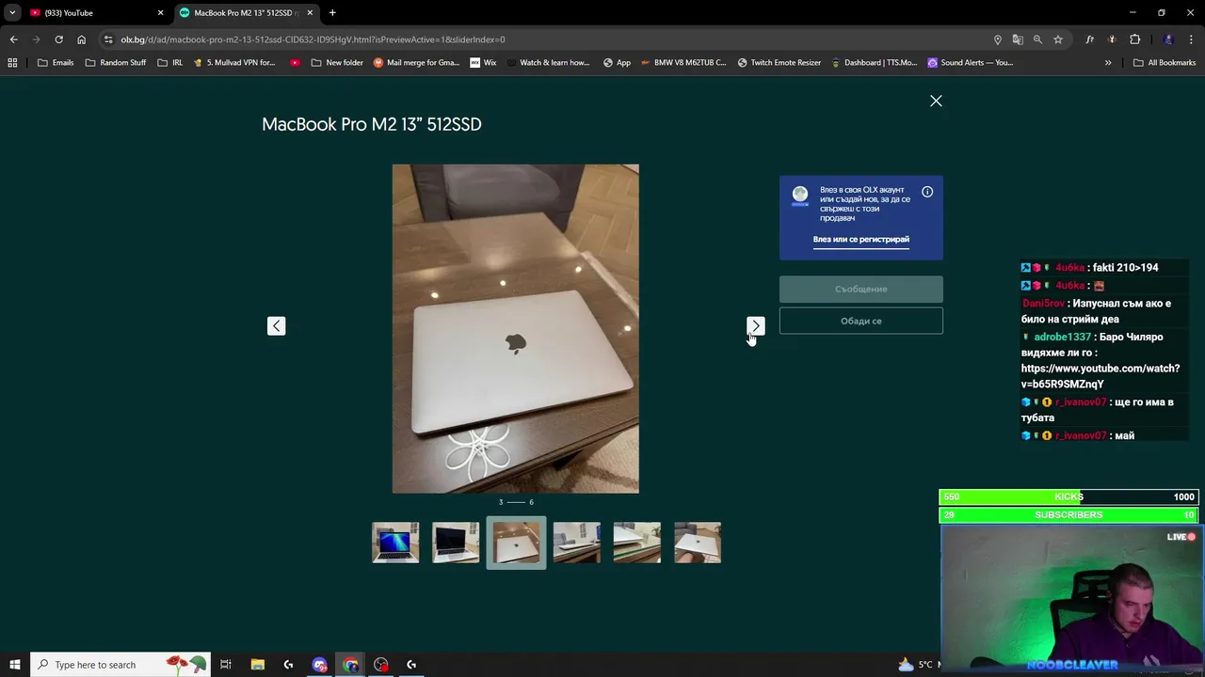Click the YouTube link in chat message
Viewport: 1205px width, 677px height.
click(1100, 376)
